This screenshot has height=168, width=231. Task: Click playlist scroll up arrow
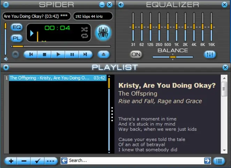pyautogui.click(x=109, y=76)
